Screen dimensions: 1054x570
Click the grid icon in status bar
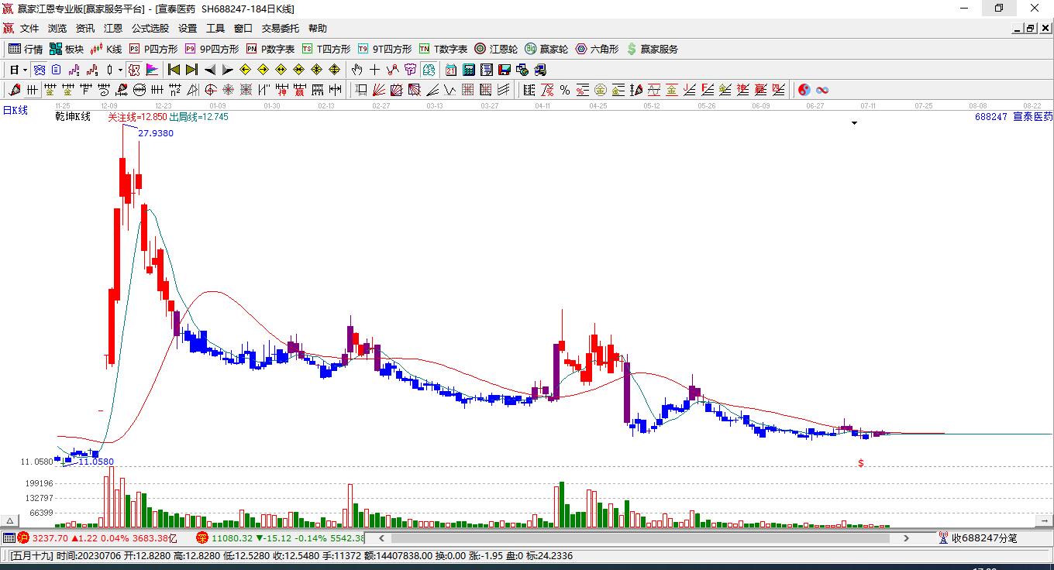pos(9,537)
